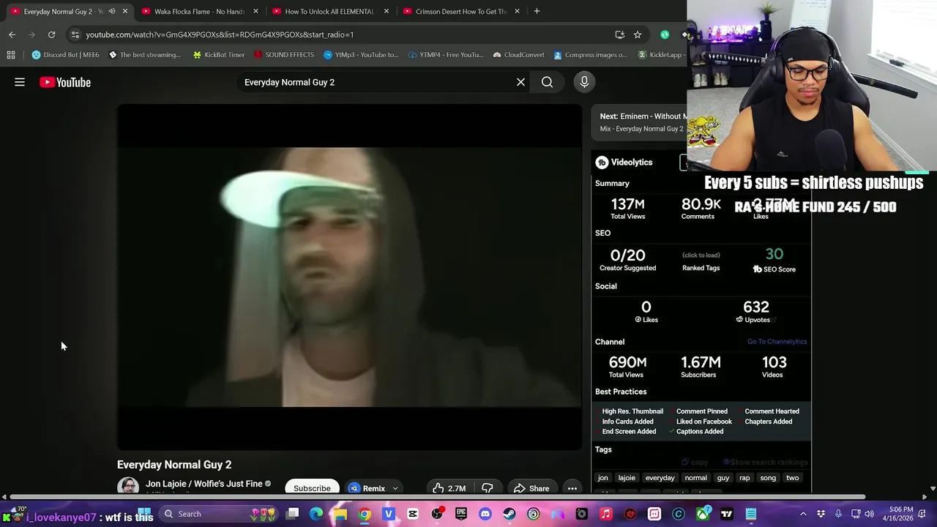Show hidden system tray icons chevron
Viewport: 937px width, 527px height.
pos(803,514)
